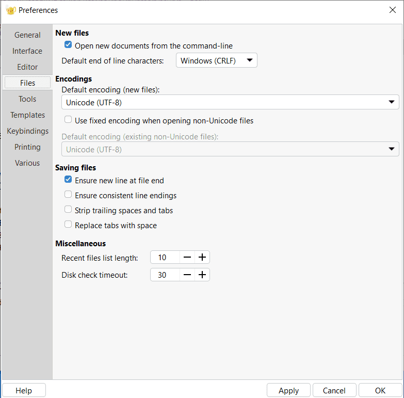This screenshot has width=404, height=398.
Task: Select the Templates tab
Action: click(27, 115)
